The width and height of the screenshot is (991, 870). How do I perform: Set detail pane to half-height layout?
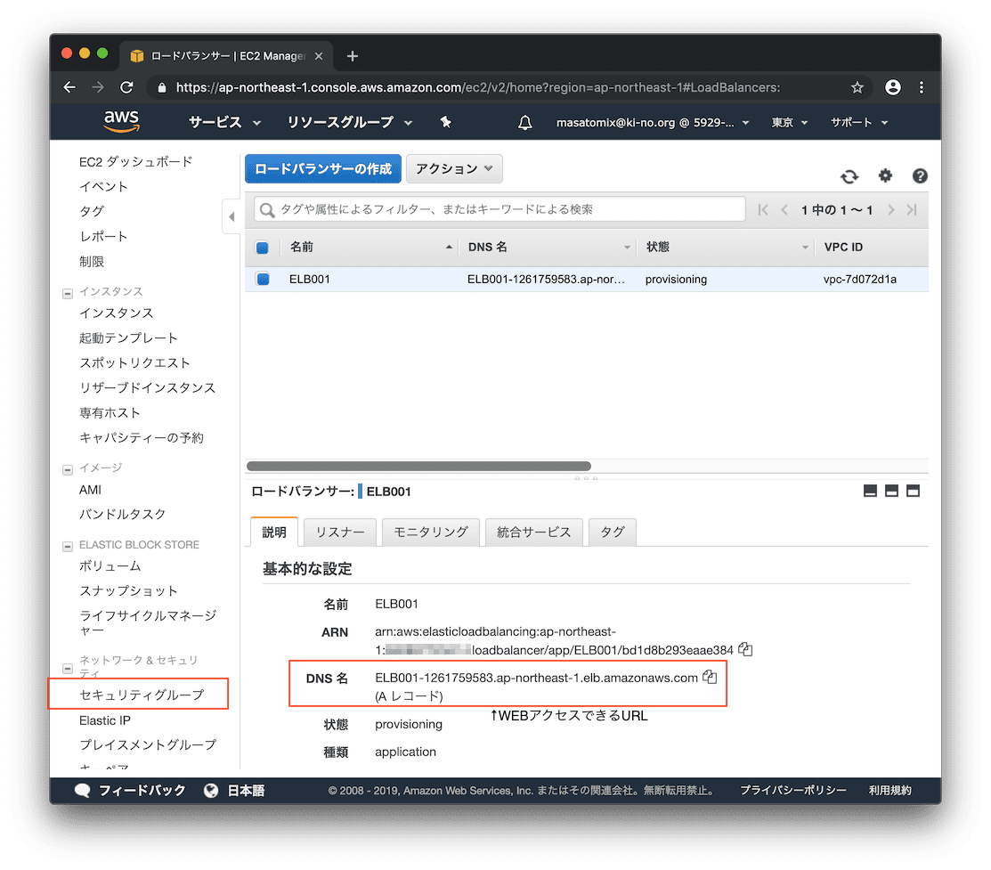[x=892, y=492]
